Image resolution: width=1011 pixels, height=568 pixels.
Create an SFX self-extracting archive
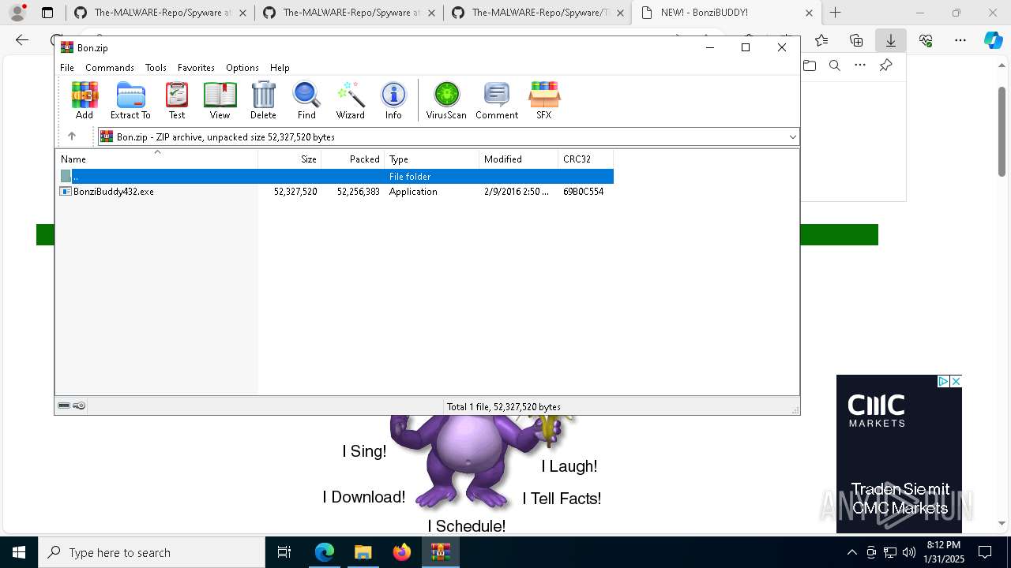[544, 100]
